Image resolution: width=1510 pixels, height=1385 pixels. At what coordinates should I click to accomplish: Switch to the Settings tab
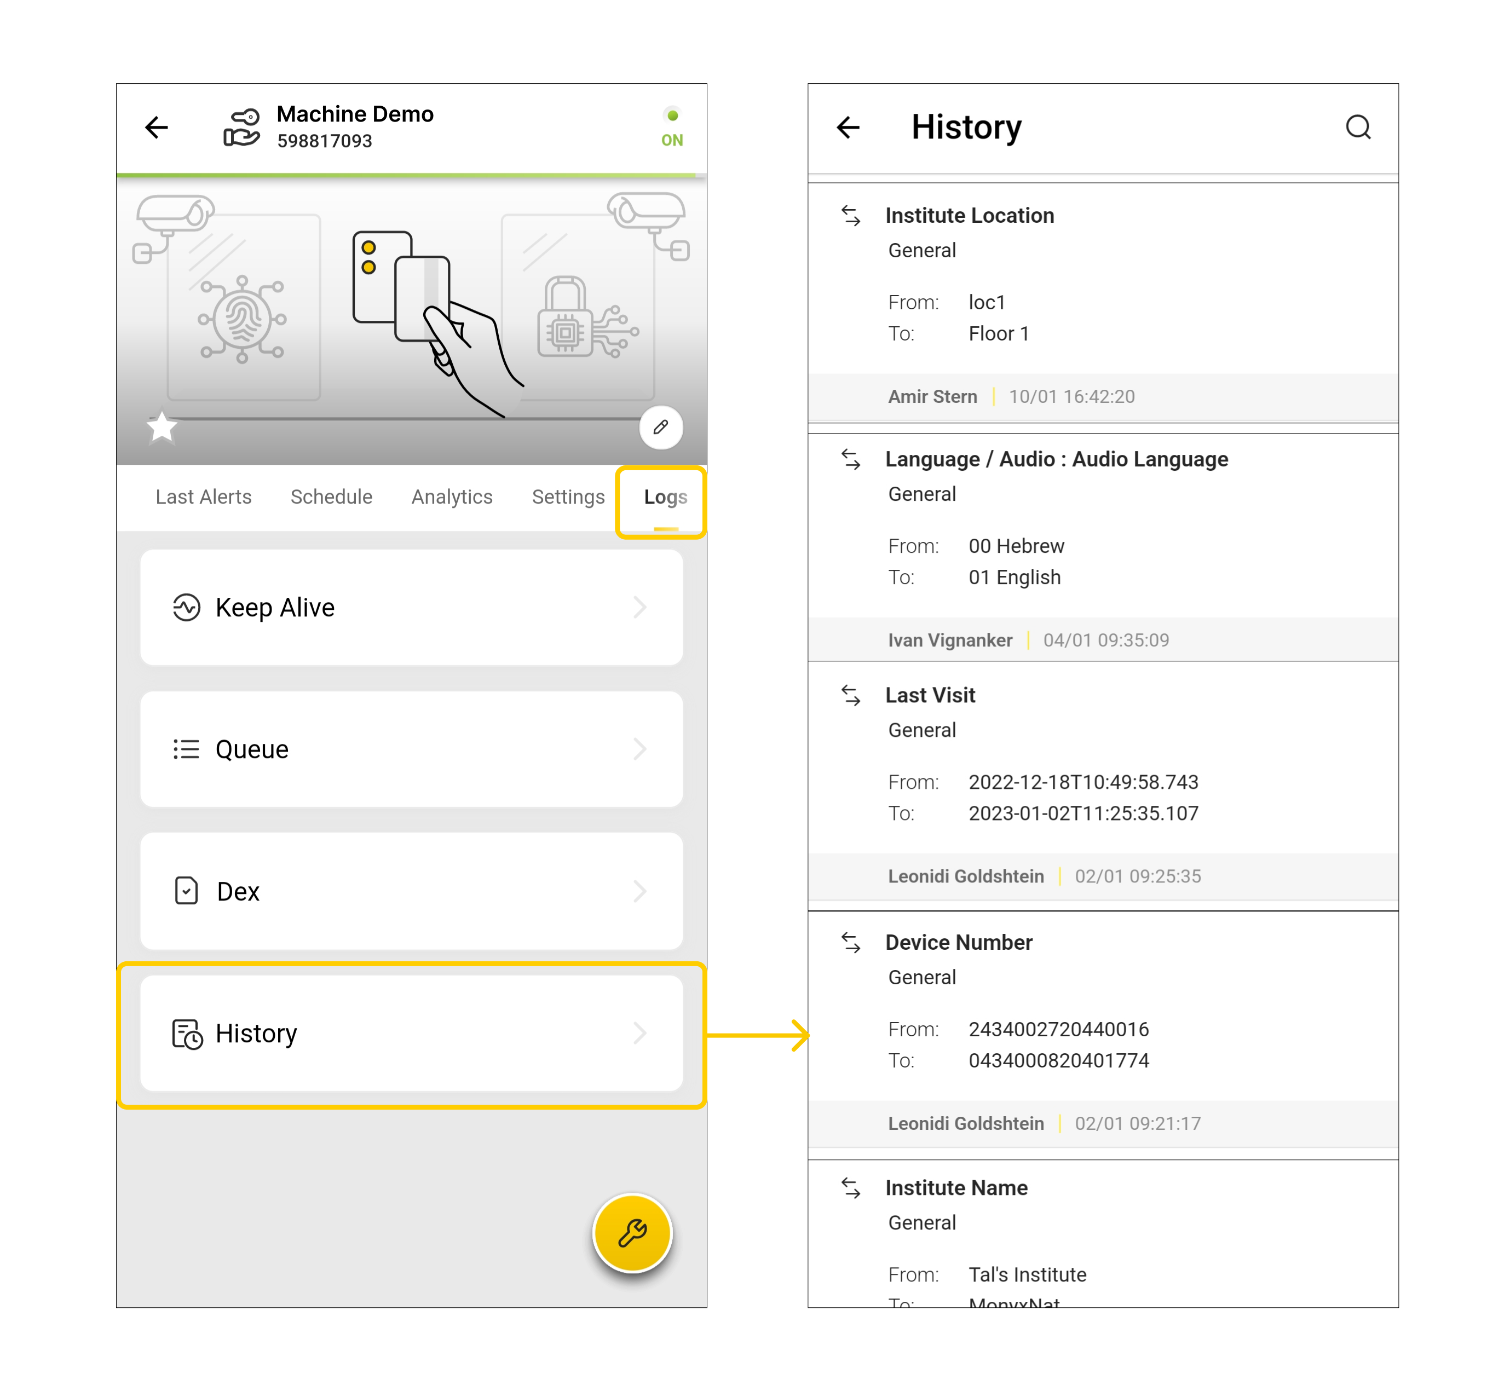tap(568, 497)
